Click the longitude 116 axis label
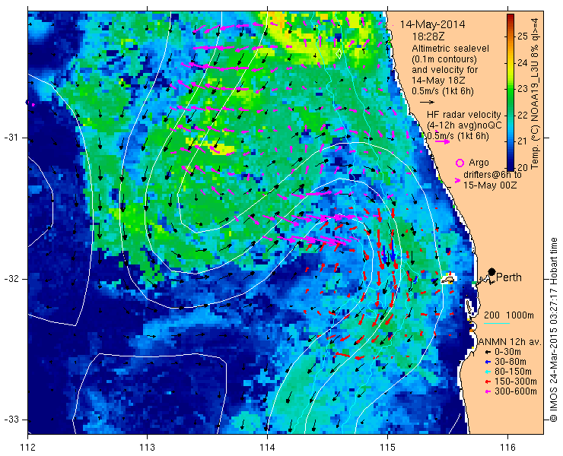 (x=507, y=447)
